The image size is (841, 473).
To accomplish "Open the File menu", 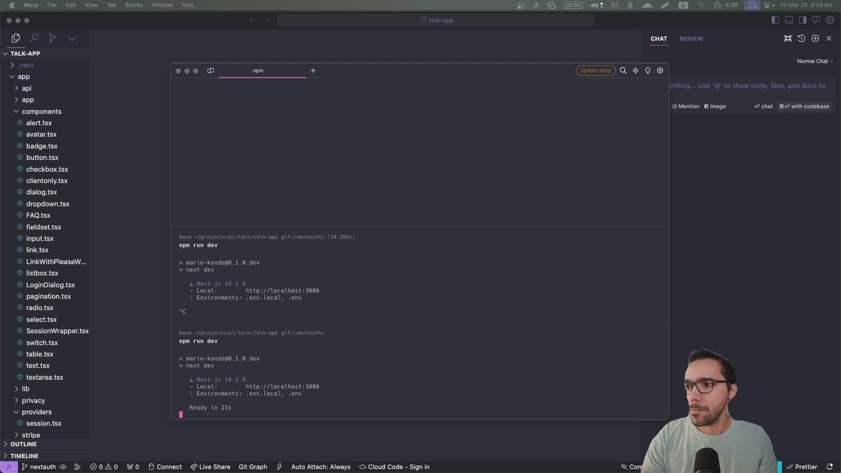I will click(x=52, y=5).
